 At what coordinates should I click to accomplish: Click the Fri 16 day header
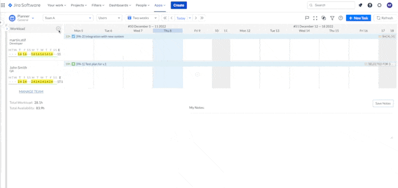coord(364,31)
